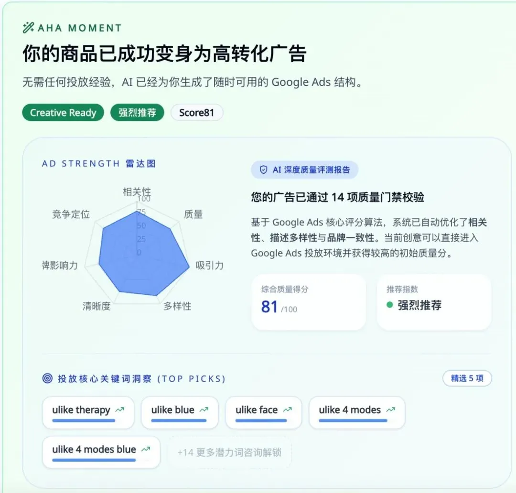516x493 pixels.
Task: Click the Creative Ready badge
Action: click(63, 113)
